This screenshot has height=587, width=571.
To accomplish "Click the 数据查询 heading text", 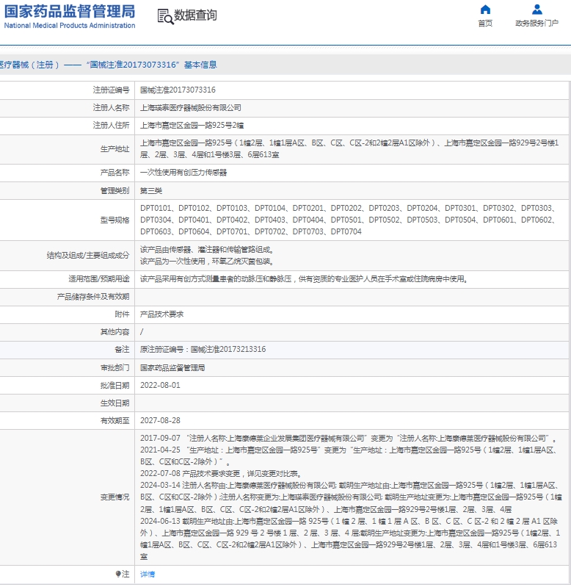I will (195, 15).
